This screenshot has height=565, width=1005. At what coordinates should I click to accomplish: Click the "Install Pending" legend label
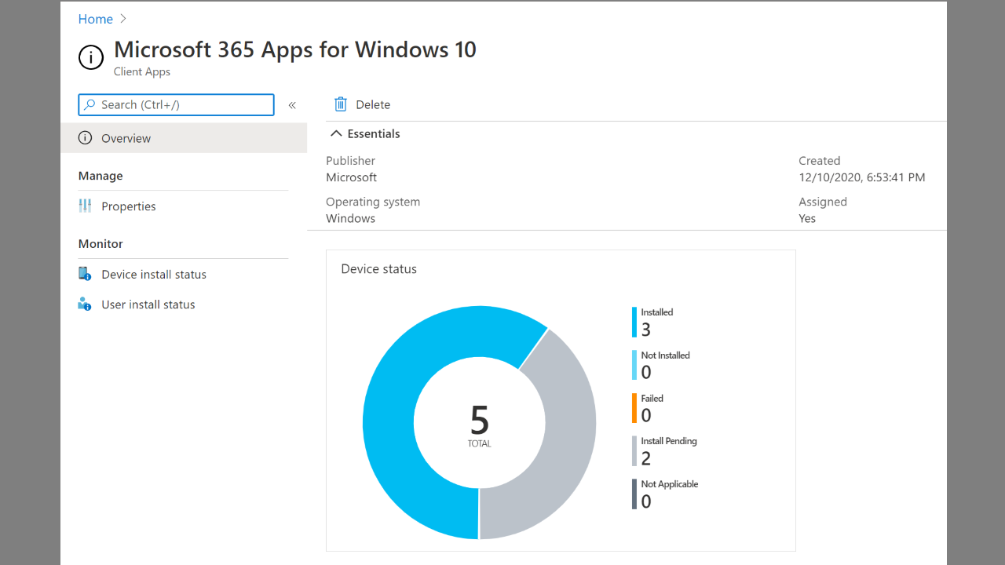669,441
